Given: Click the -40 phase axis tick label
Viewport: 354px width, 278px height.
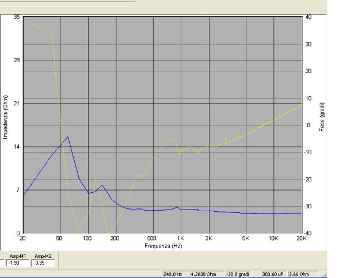Looking at the screenshot, I should pyautogui.click(x=307, y=233).
